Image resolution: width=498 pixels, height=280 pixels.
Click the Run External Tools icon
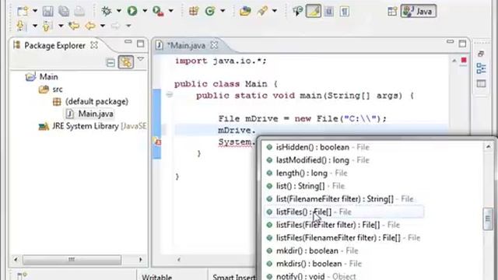pyautogui.click(x=158, y=11)
